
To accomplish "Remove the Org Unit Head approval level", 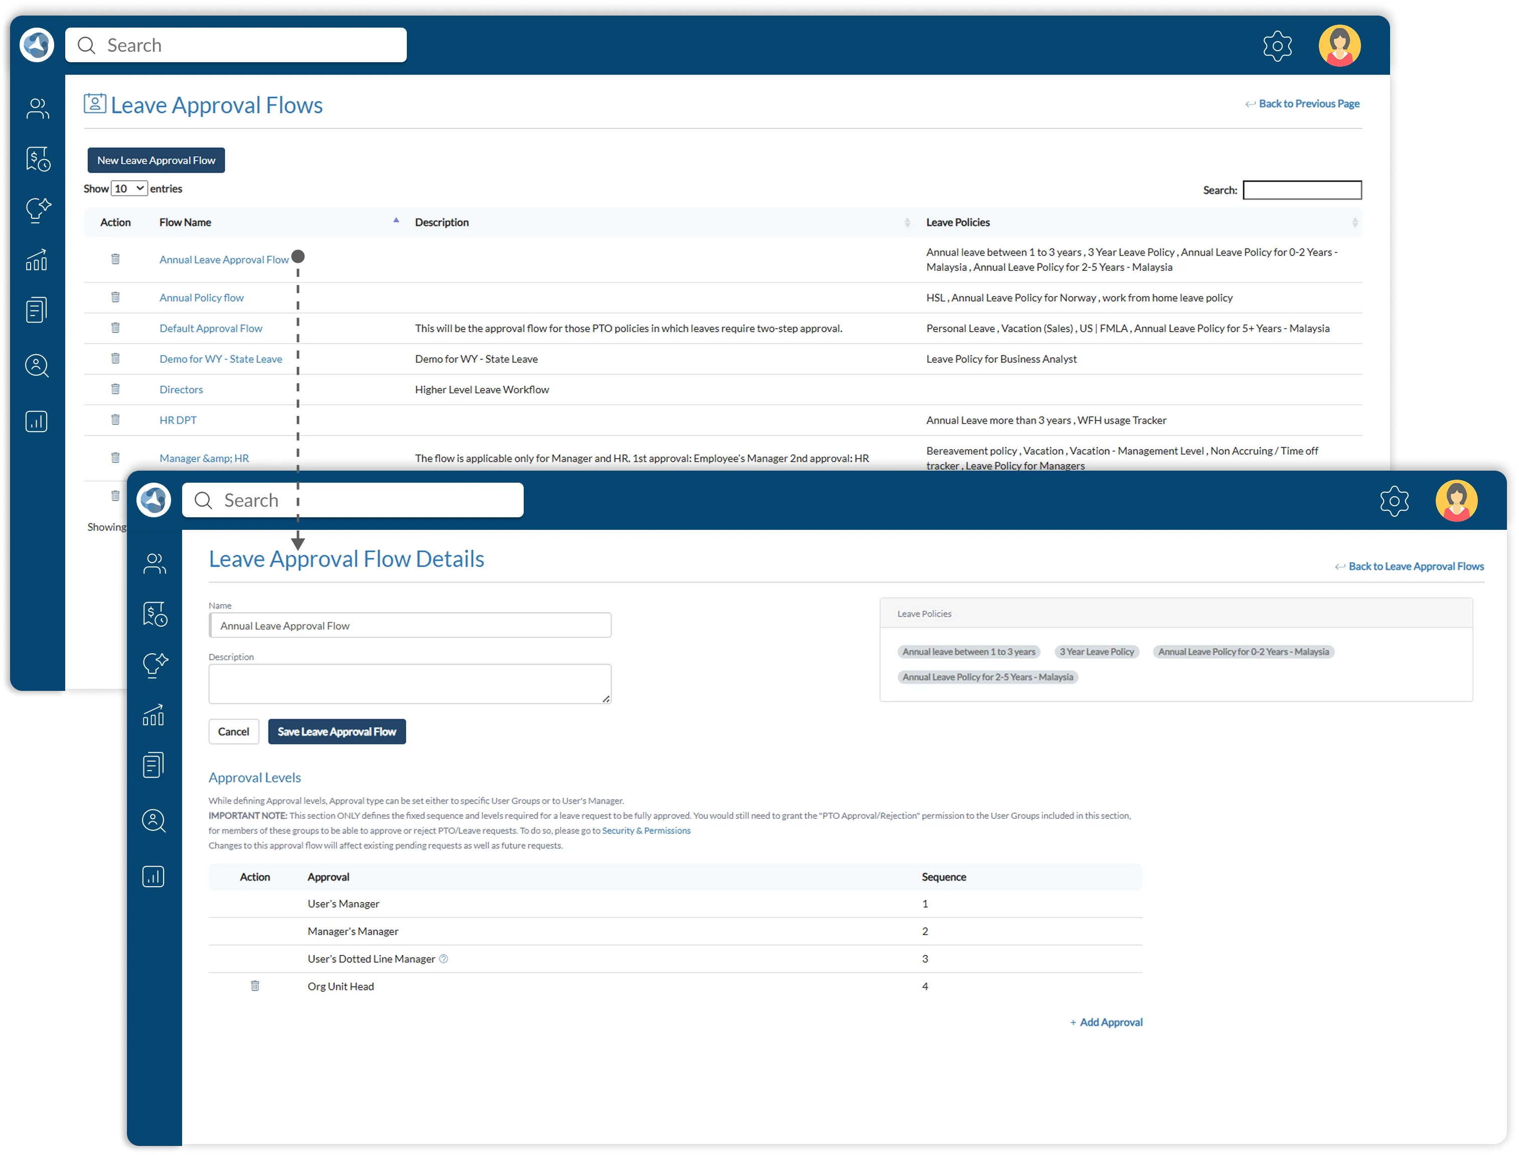I will point(255,985).
